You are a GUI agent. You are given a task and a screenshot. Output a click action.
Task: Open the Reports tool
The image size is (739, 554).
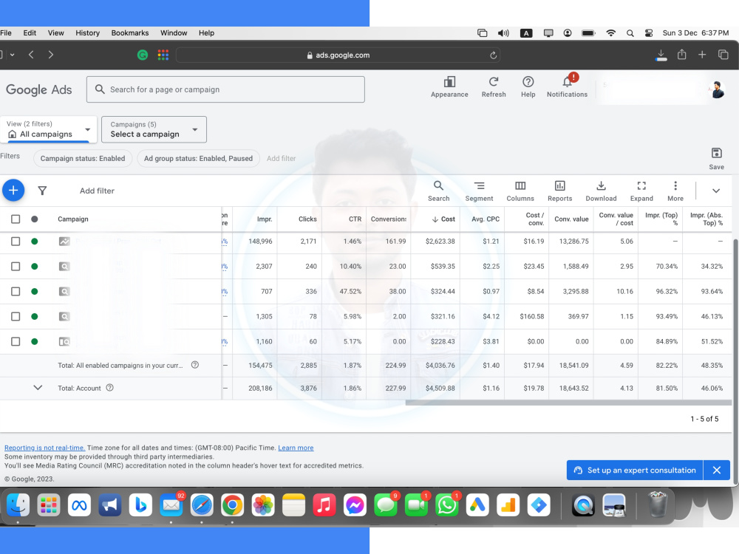coord(560,191)
